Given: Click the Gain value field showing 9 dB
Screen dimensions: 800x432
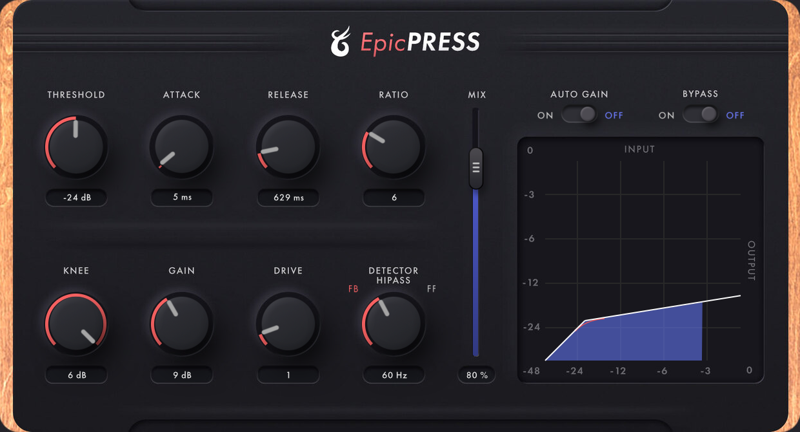Looking at the screenshot, I should [182, 375].
